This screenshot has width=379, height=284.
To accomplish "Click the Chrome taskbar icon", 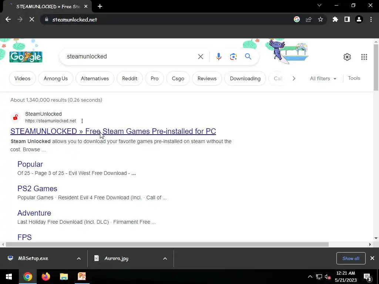I will tap(27, 277).
